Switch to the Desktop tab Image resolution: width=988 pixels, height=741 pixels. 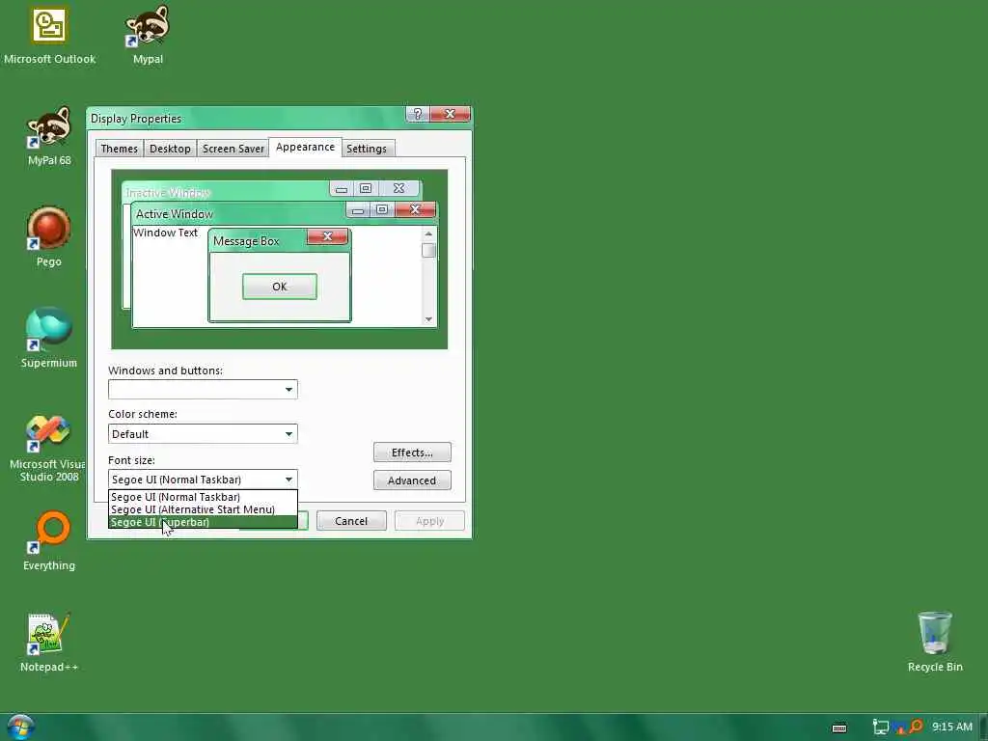click(170, 149)
